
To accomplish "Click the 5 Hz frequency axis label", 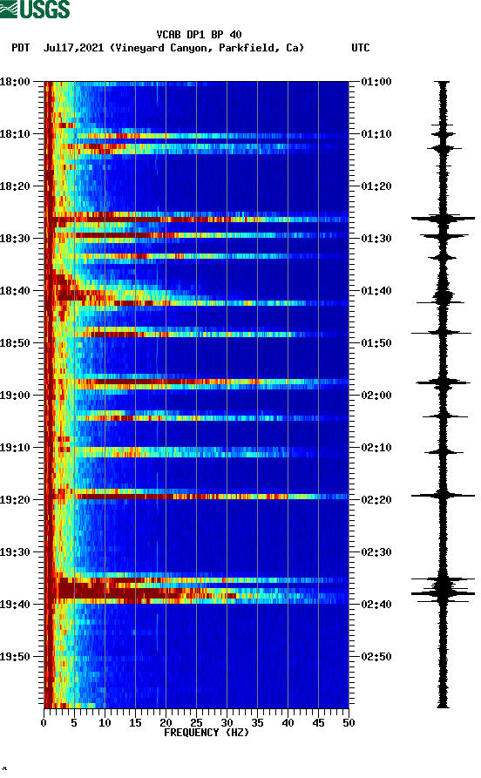I will (x=74, y=723).
